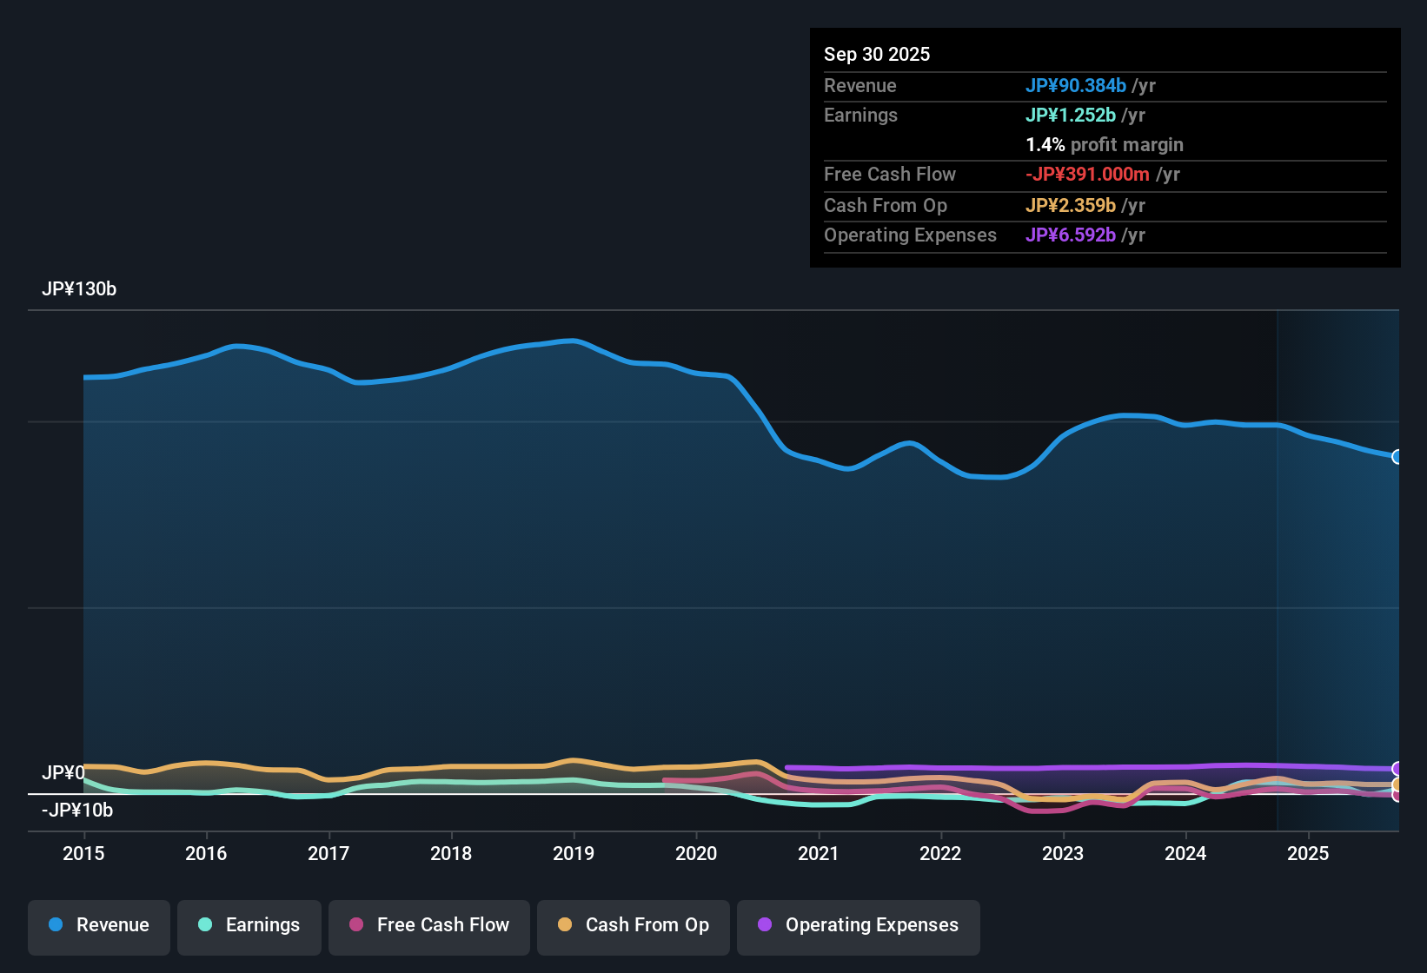Select the Cash From Op legend item
1427x973 pixels.
coord(633,925)
